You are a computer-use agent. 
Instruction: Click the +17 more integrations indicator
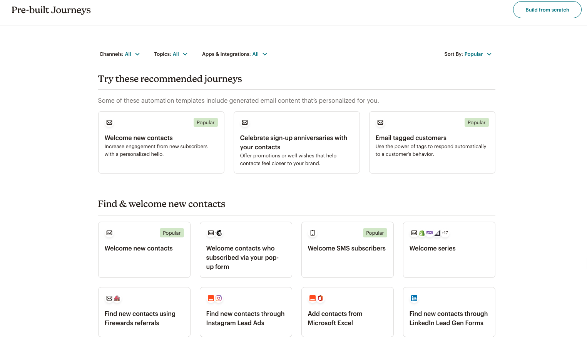(445, 233)
